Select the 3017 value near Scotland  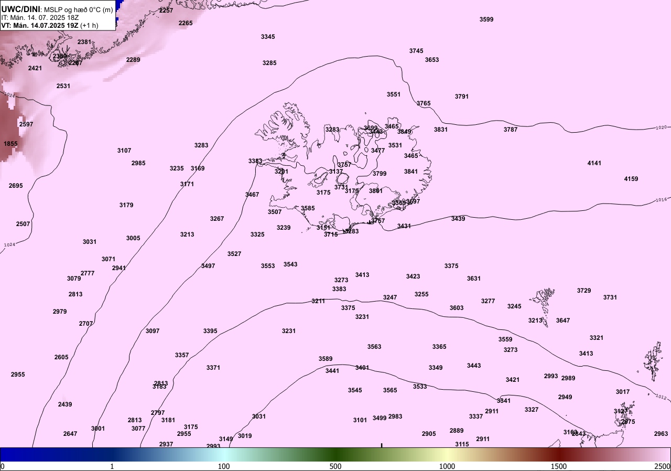click(x=623, y=392)
